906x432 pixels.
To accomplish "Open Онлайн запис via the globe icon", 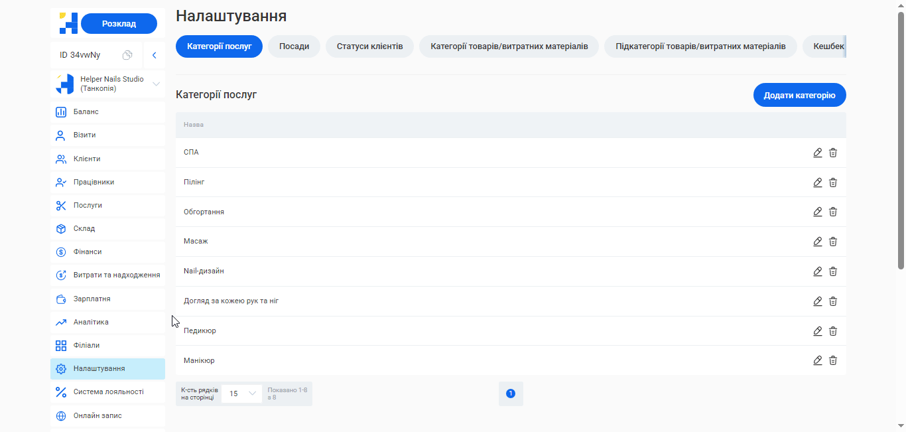I will (x=61, y=415).
